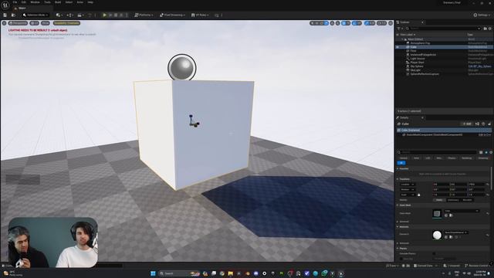
Task: Use selected asset for the Static Mesh slot
Action: 446,215
